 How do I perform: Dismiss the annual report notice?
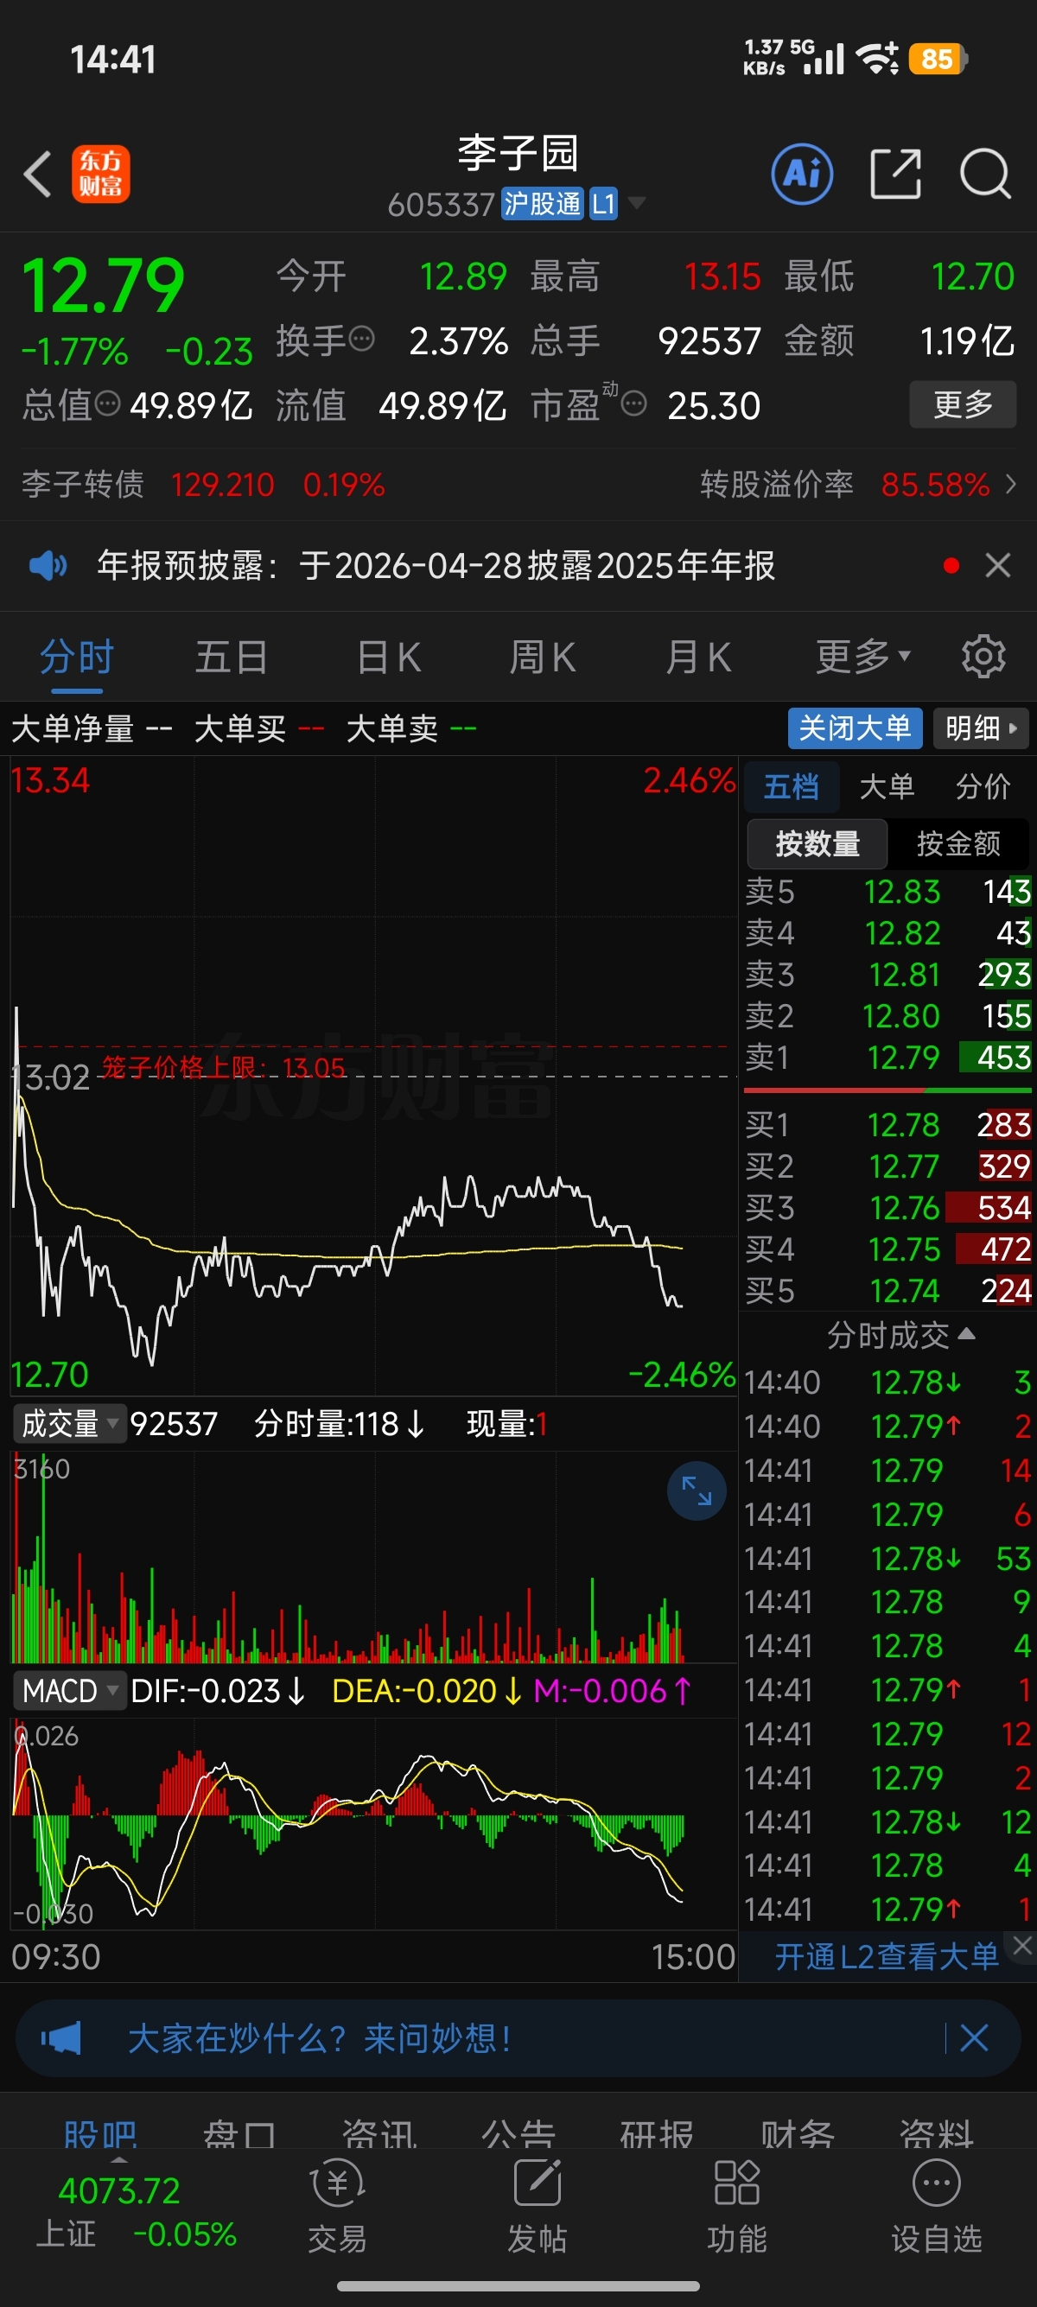click(997, 565)
